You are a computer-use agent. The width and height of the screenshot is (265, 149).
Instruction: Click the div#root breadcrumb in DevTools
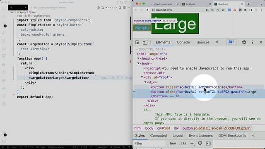[x=164, y=128]
